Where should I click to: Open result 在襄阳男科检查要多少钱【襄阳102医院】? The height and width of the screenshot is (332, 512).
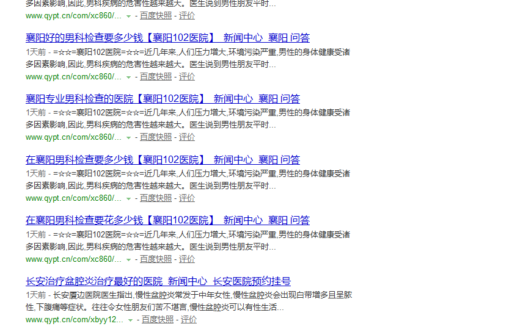point(163,160)
